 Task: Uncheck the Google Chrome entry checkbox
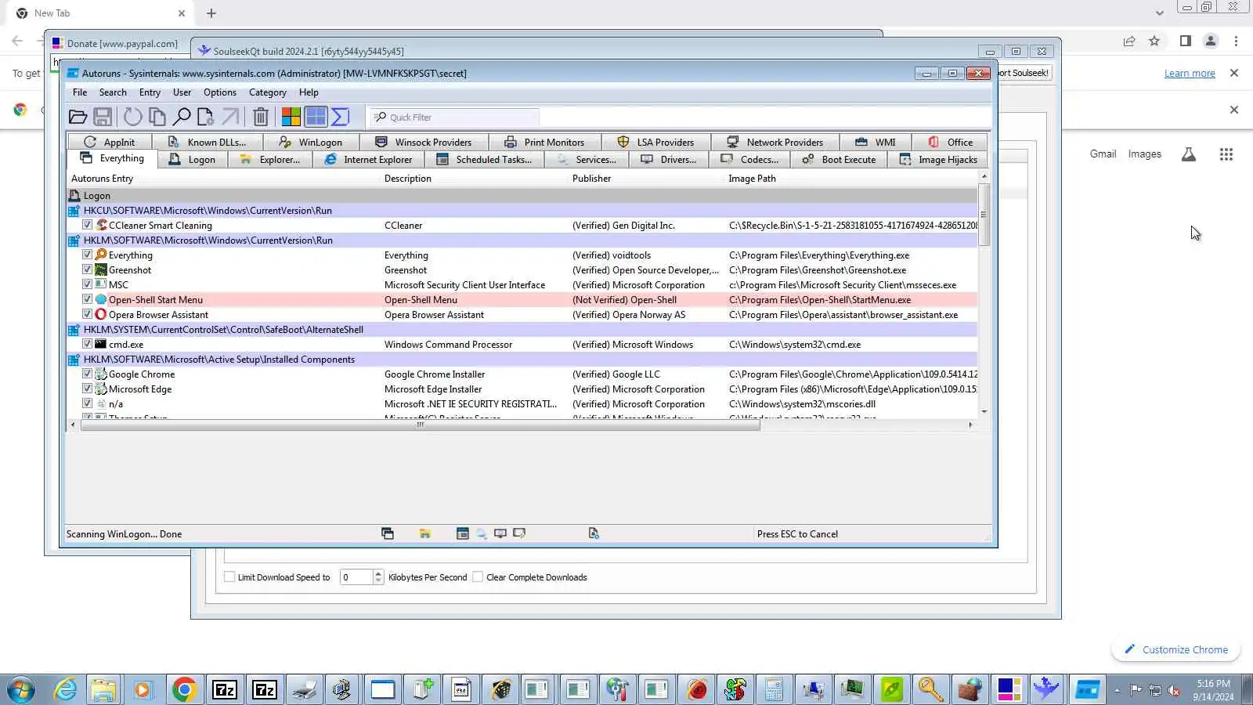87,374
